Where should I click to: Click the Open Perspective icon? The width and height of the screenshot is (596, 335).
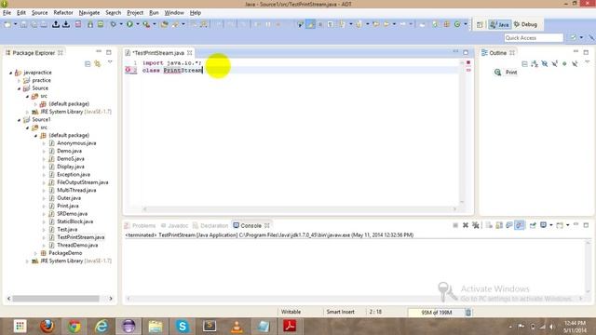[x=480, y=25]
